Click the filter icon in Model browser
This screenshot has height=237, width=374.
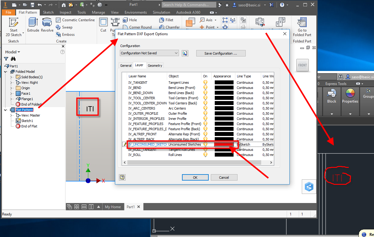6,59
